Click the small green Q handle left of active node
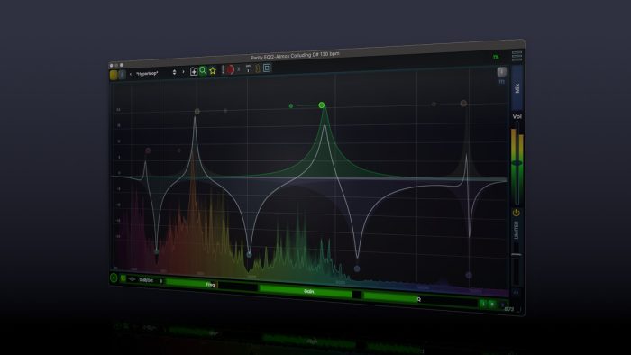The image size is (631, 355). 291,105
